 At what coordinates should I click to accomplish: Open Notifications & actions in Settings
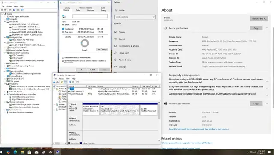(x=128, y=46)
